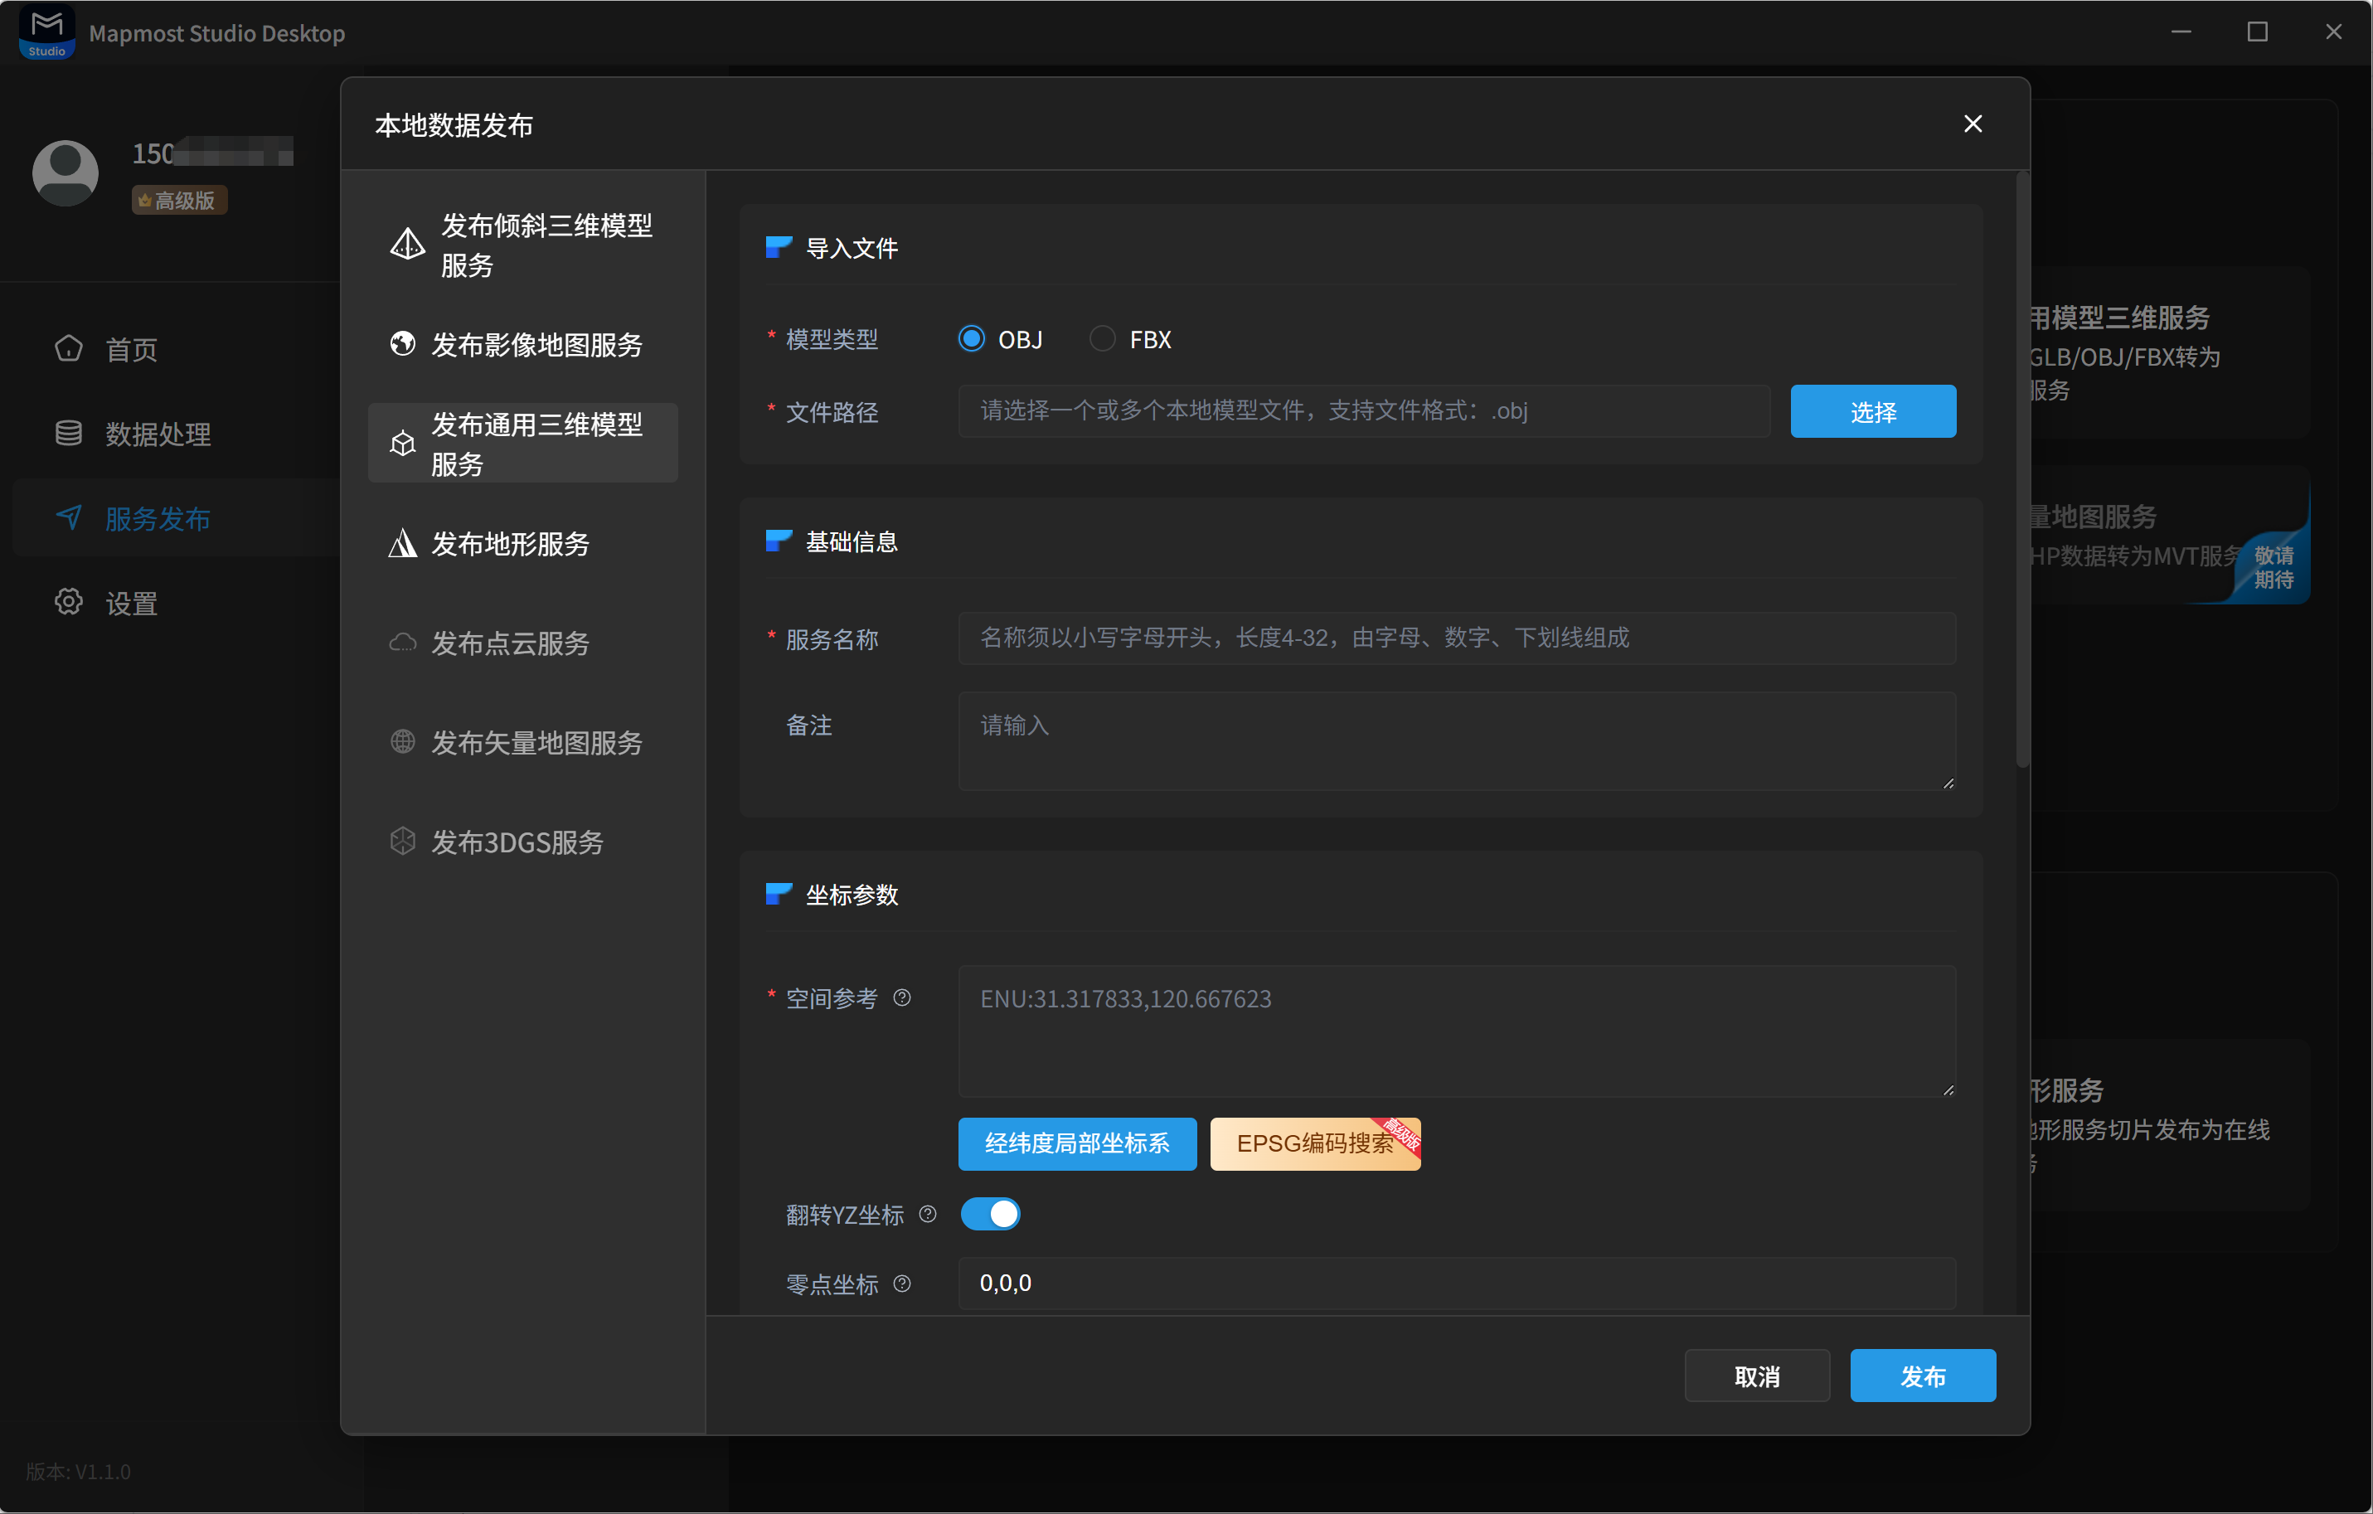Click the help icon beside 零点坐标
This screenshot has width=2373, height=1514.
902,1284
